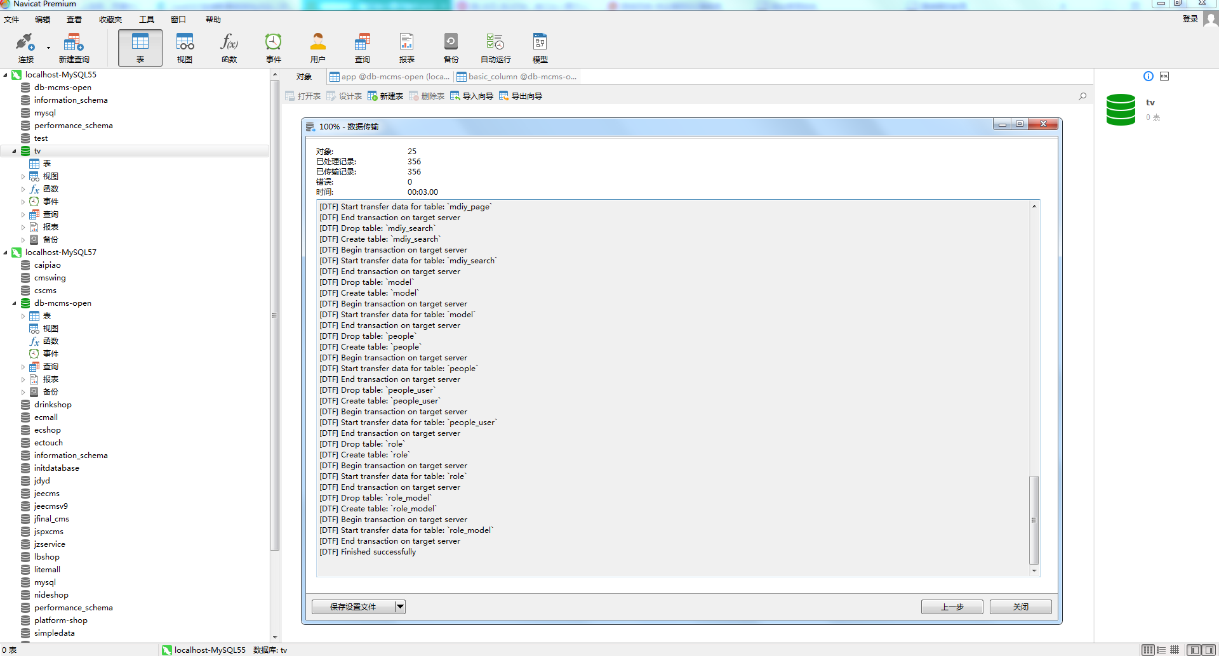The width and height of the screenshot is (1219, 656).
Task: Collapse the localhost-MySQL57 connection node
Action: (x=6, y=253)
